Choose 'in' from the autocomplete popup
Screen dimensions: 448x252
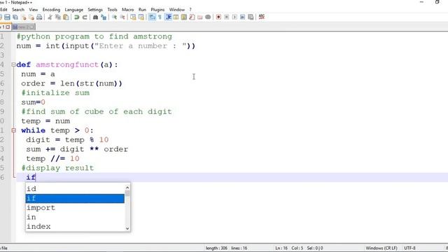coord(75,217)
